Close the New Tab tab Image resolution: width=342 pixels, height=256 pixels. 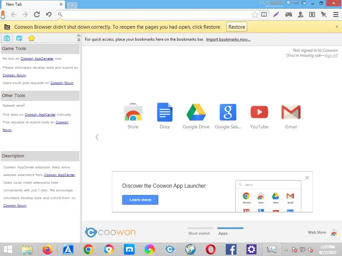(61, 4)
